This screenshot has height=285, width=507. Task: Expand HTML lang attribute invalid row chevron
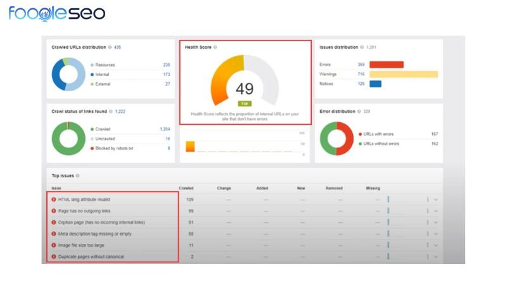pyautogui.click(x=436, y=199)
